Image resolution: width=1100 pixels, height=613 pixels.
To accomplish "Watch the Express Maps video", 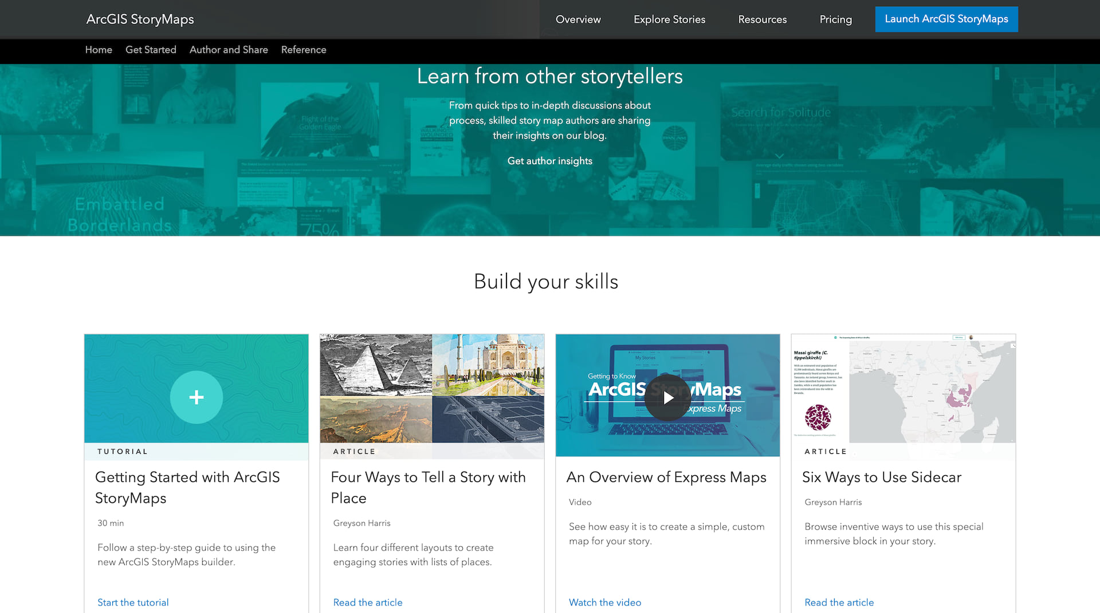I will click(x=605, y=602).
